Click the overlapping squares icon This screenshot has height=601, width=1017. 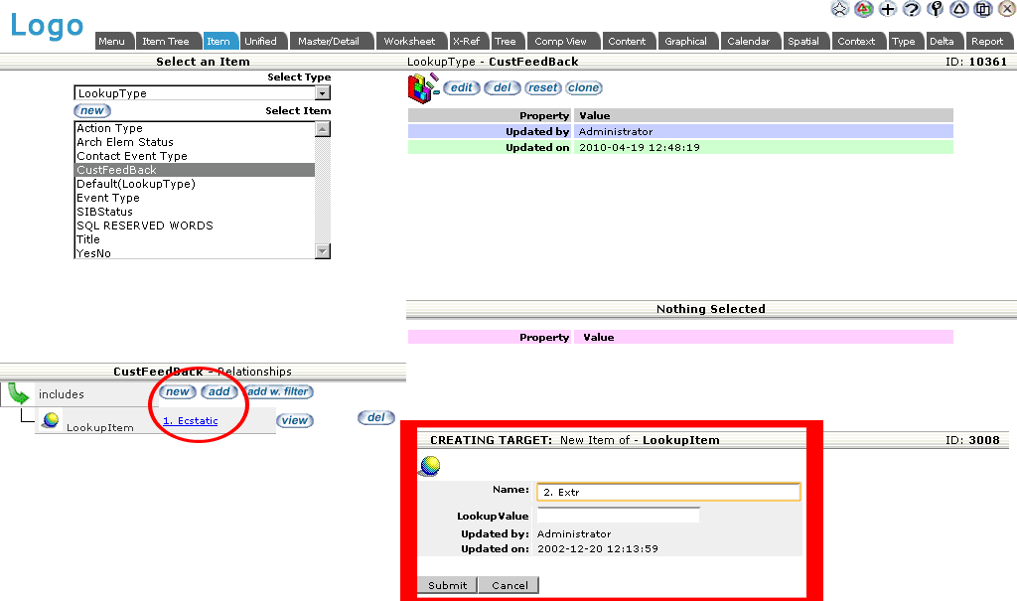983,9
